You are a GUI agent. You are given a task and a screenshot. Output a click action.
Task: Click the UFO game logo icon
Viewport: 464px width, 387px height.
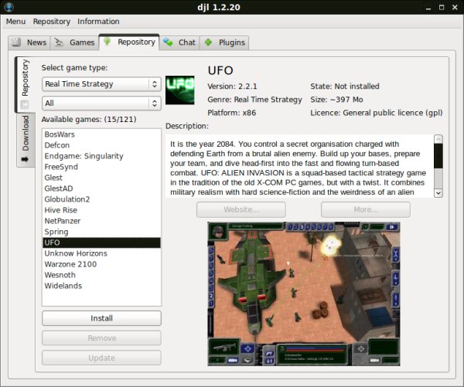tap(179, 89)
